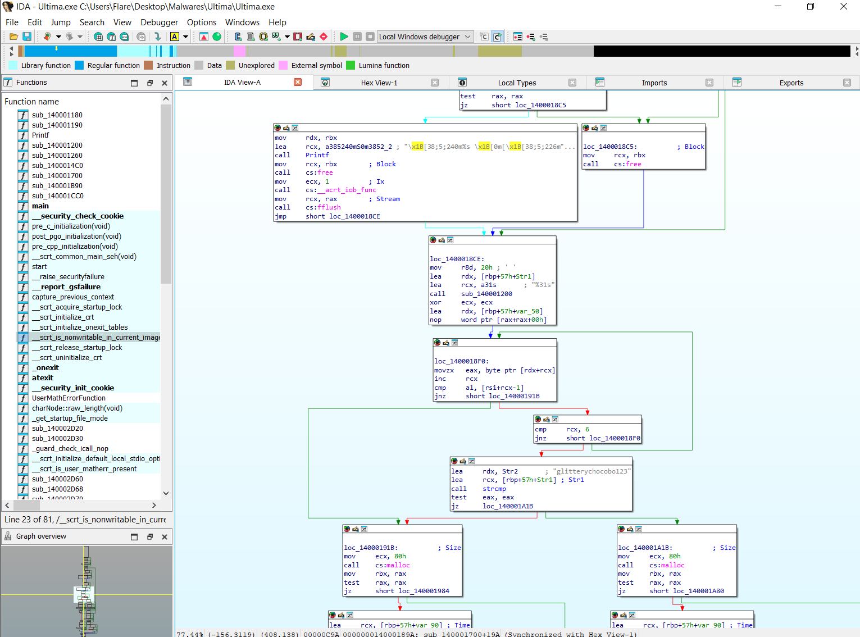
Task: Click the pencil edit icon in the toolbar
Action: point(311,37)
